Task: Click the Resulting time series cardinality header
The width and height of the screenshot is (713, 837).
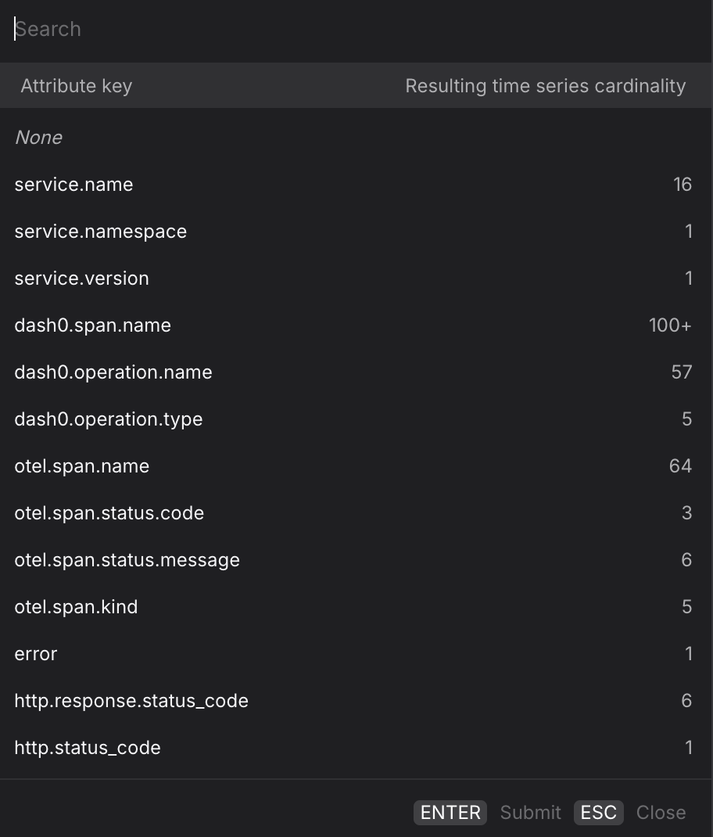Action: [x=546, y=86]
